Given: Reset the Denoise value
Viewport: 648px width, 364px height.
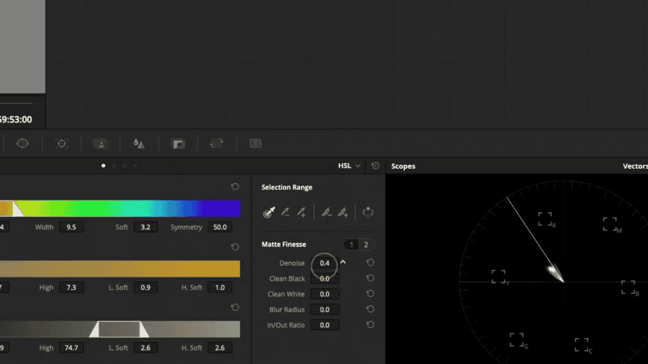Looking at the screenshot, I should click(x=370, y=263).
